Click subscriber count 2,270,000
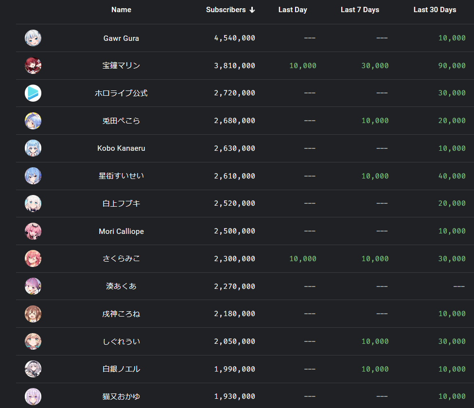This screenshot has height=408, width=474. pos(235,286)
